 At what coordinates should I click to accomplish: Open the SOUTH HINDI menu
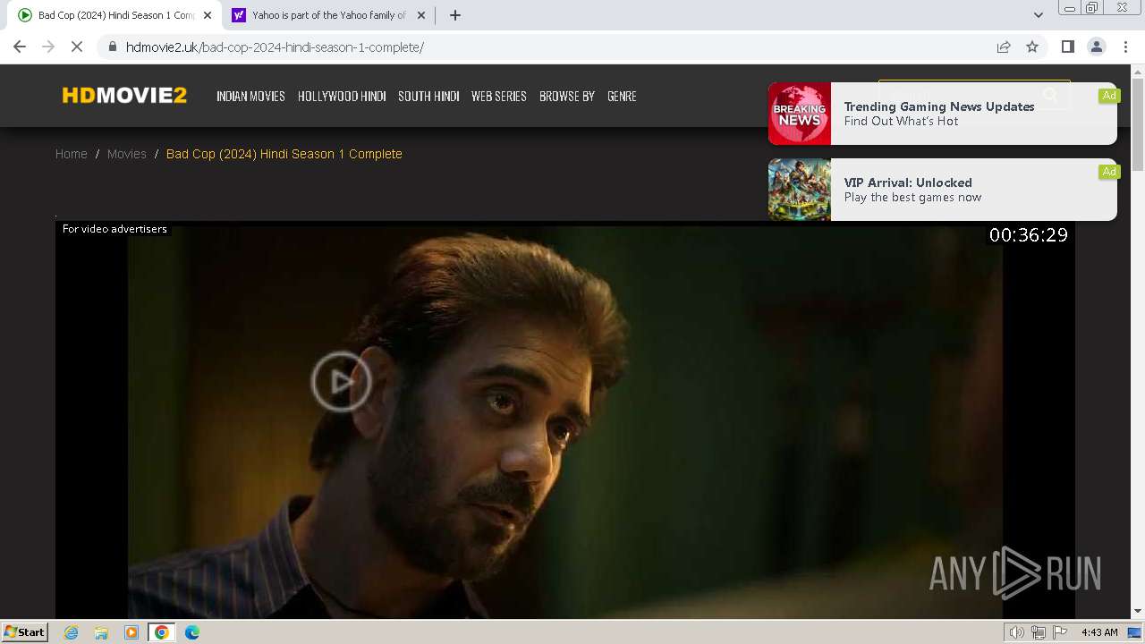pyautogui.click(x=428, y=96)
